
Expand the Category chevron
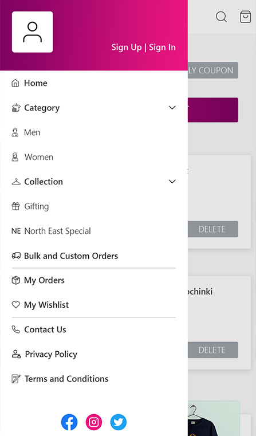[x=172, y=108]
